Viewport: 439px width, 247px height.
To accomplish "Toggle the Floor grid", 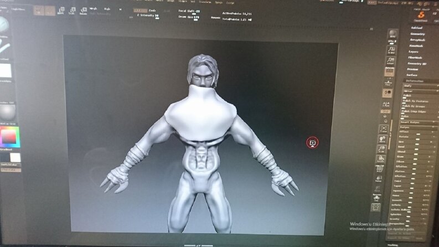I will point(388,83).
